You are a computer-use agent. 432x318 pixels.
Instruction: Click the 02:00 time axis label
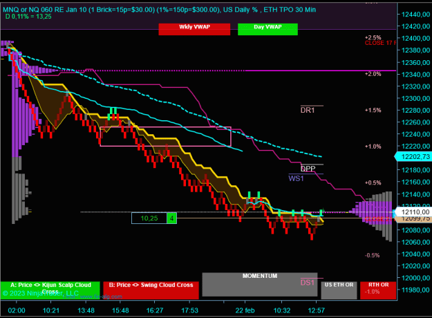click(x=17, y=310)
